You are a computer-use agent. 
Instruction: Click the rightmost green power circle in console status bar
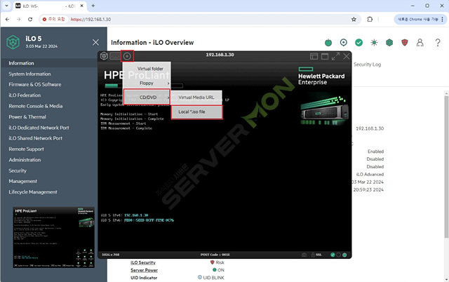coord(344,255)
